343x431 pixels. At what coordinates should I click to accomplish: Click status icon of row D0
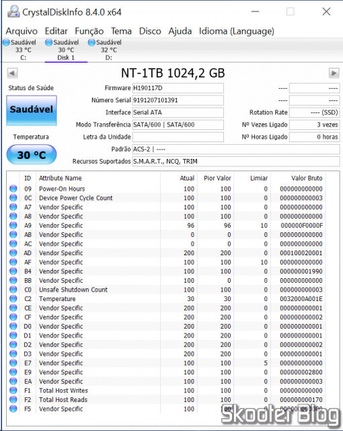13,326
